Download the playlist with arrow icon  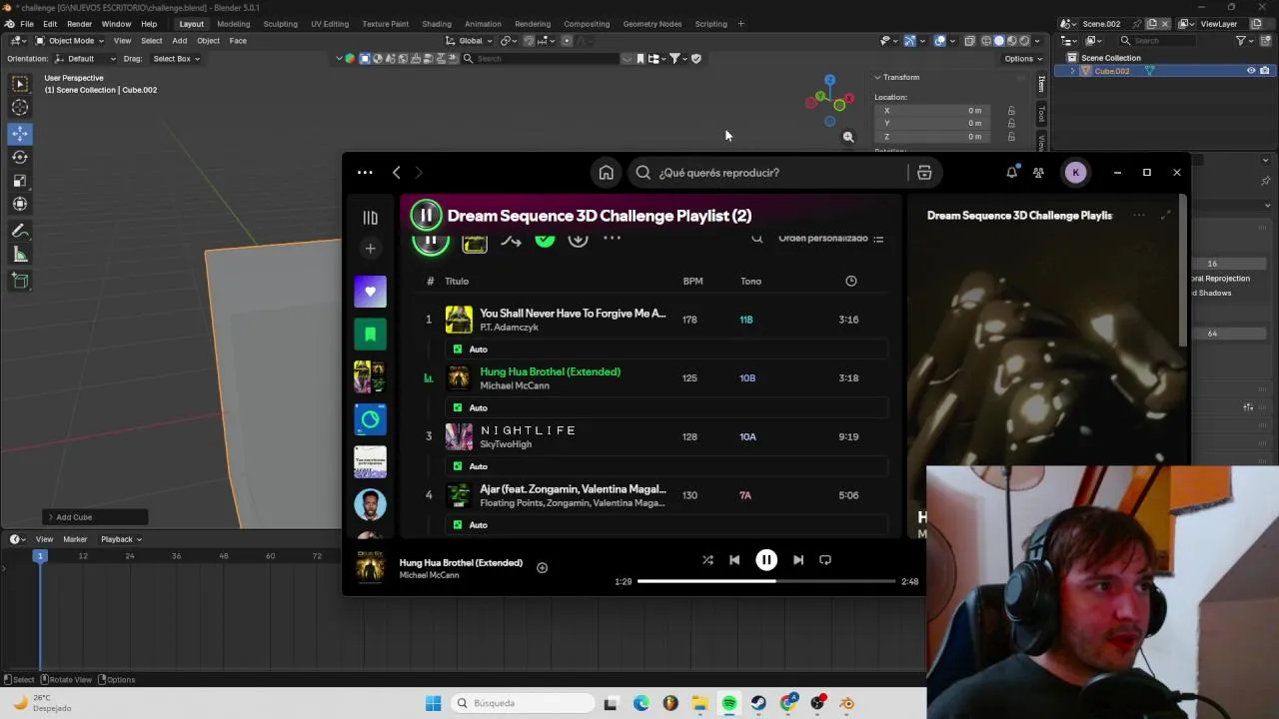[578, 239]
